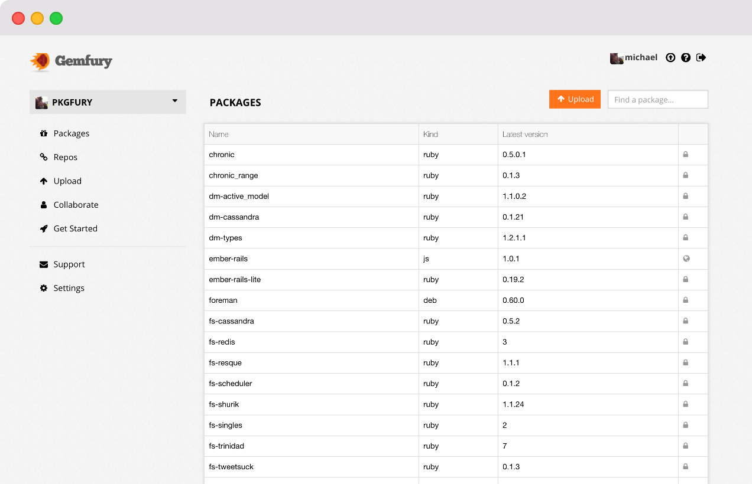The image size is (752, 484).
Task: Open the dm-active_model package
Action: 239,196
